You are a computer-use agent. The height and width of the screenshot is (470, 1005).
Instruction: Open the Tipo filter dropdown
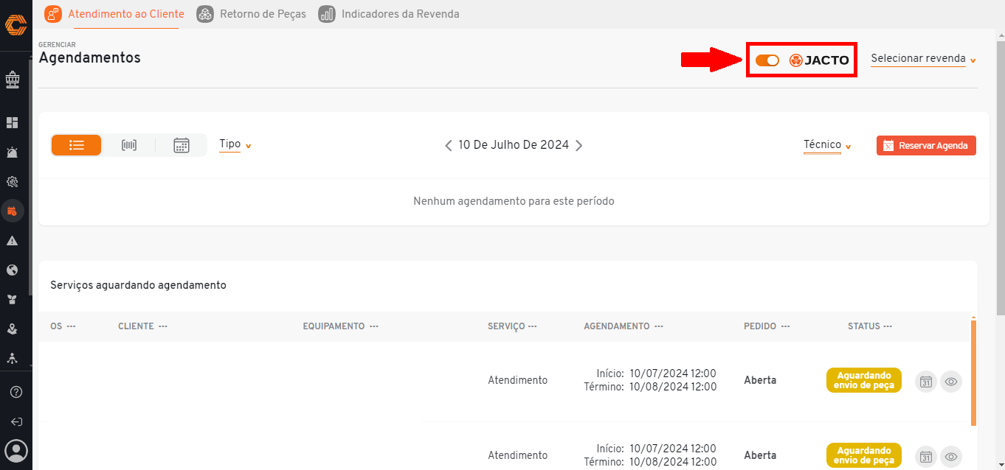tap(235, 144)
